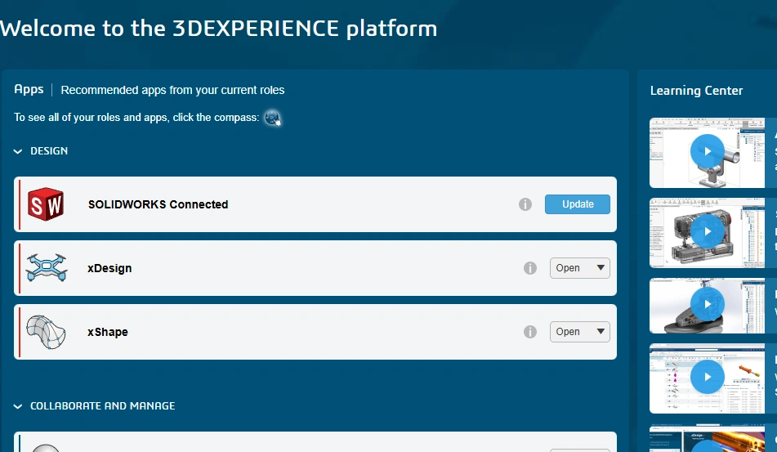Show info icon for xShape

tap(530, 332)
